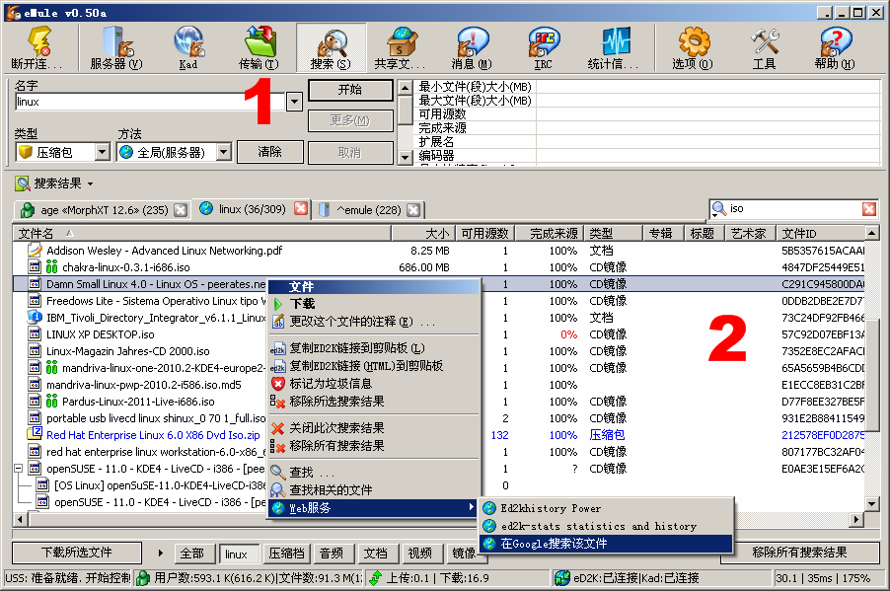Open the Transfers (传输) toolbar icon
Viewport: 890px width, 591px height.
click(259, 47)
